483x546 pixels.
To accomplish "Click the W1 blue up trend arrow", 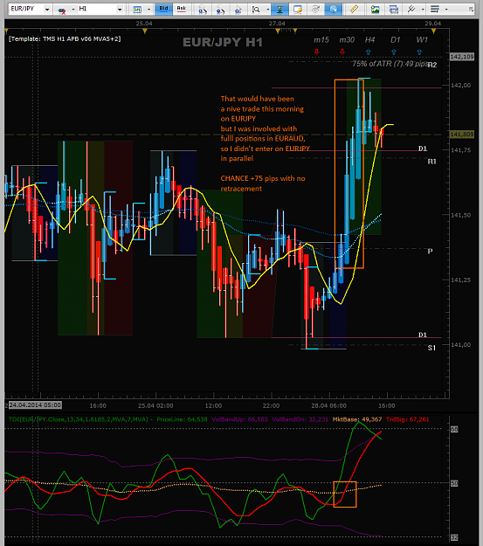I will click(419, 52).
